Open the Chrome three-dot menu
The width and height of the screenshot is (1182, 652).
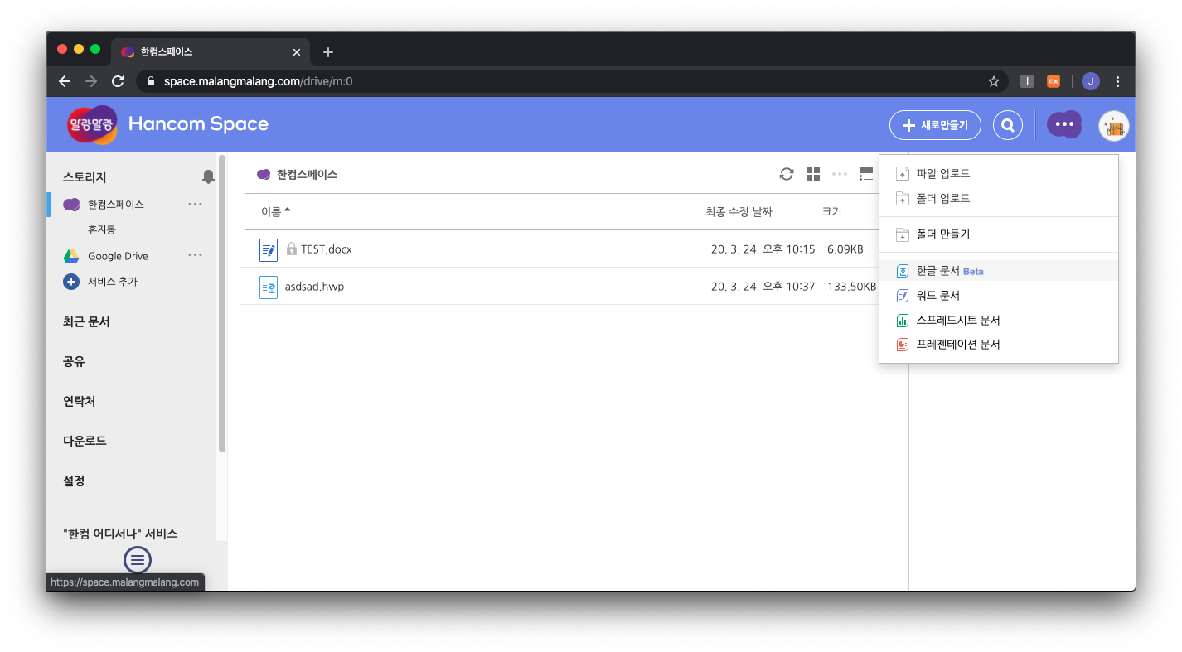[1118, 81]
